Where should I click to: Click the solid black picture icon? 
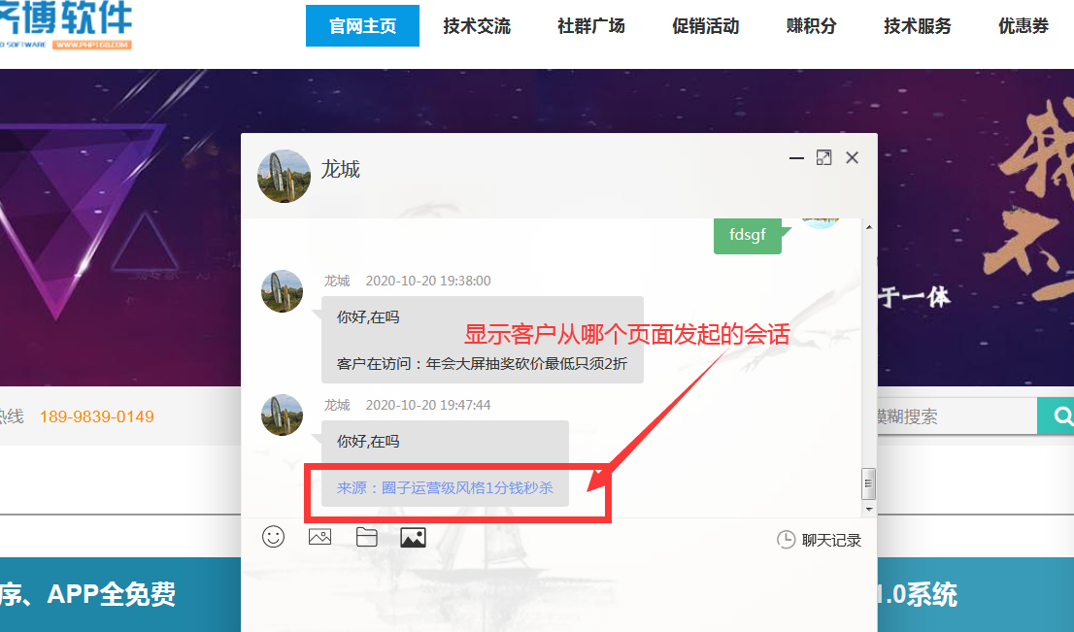pos(413,537)
